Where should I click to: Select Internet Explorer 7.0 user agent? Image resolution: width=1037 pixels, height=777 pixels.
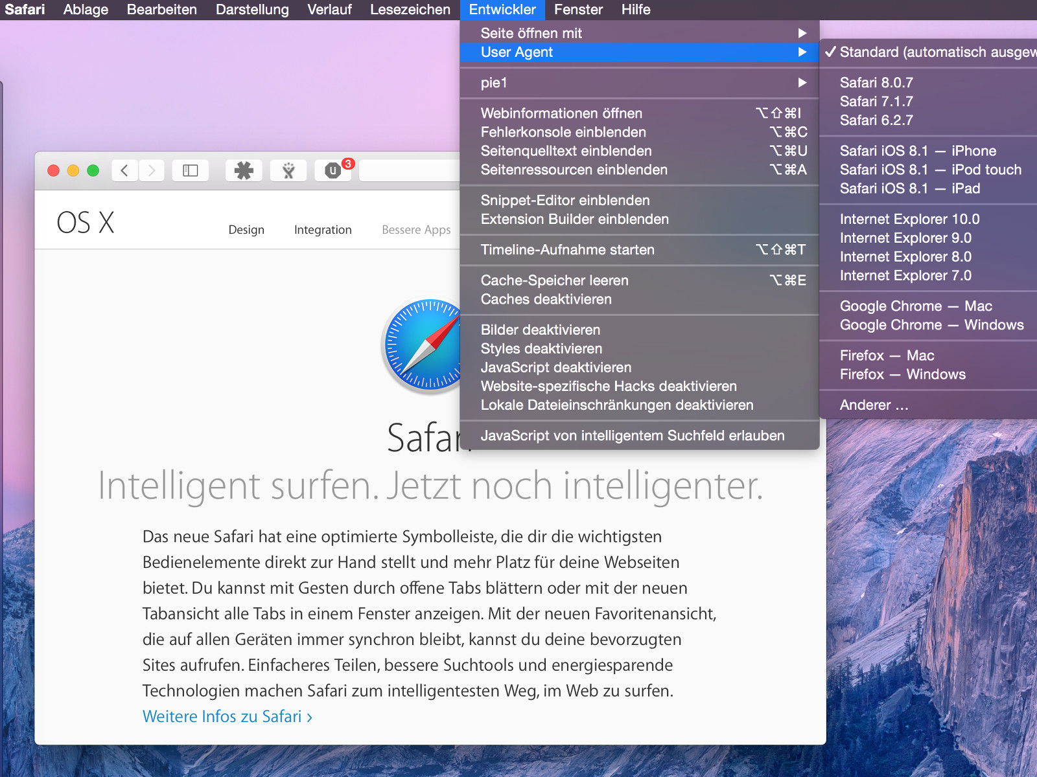pos(928,275)
